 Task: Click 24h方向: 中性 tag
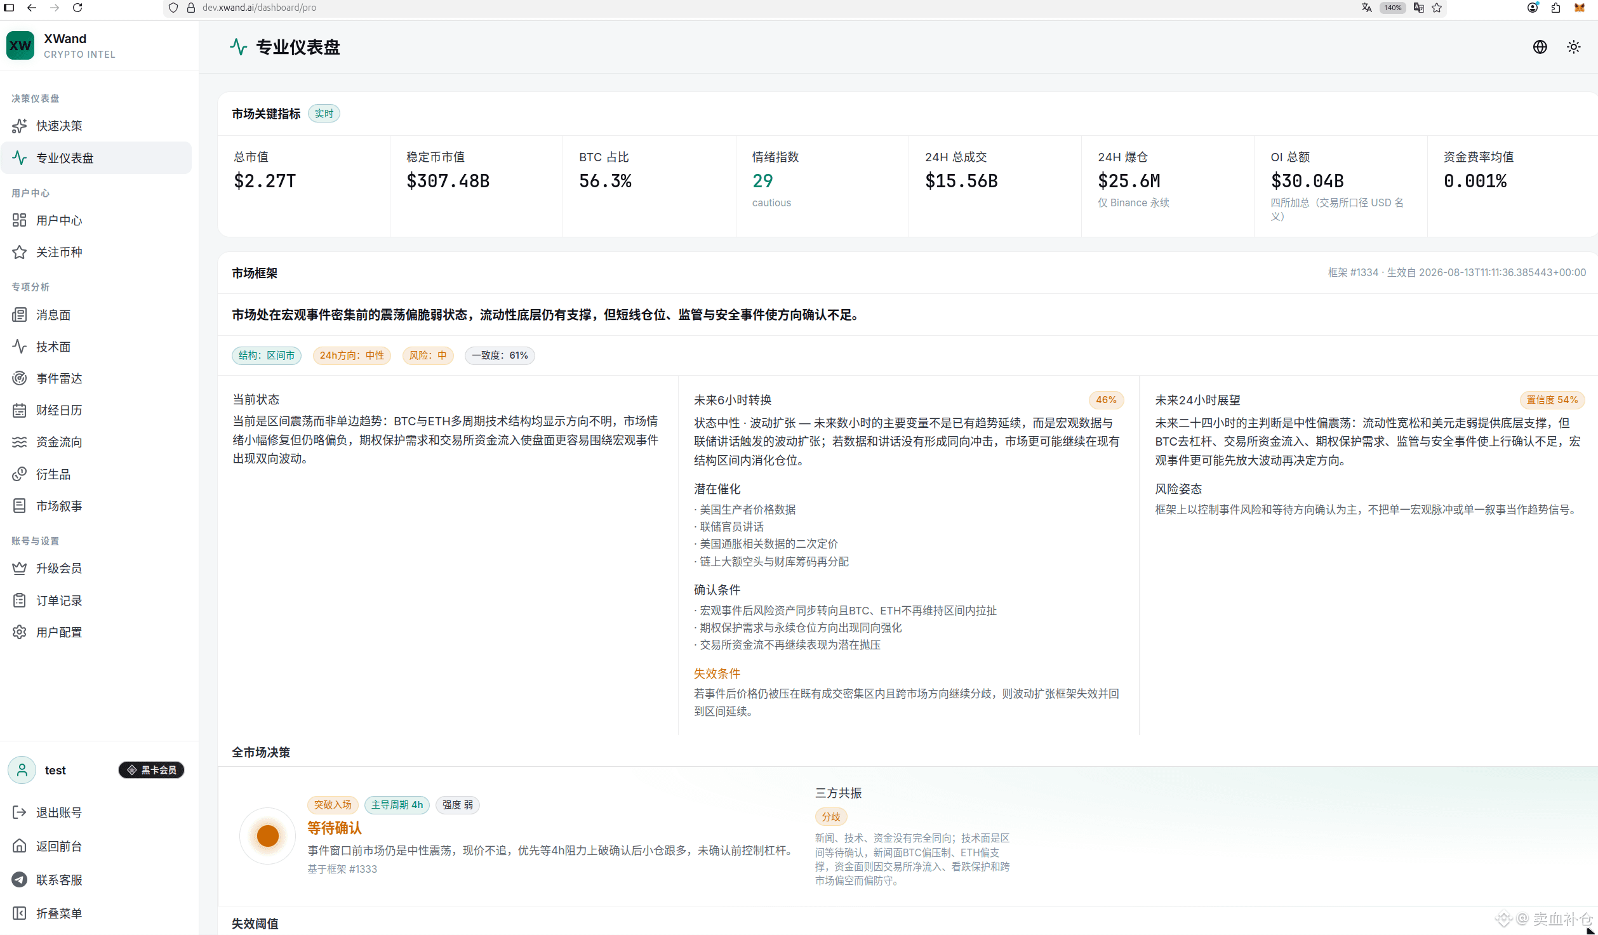(352, 355)
